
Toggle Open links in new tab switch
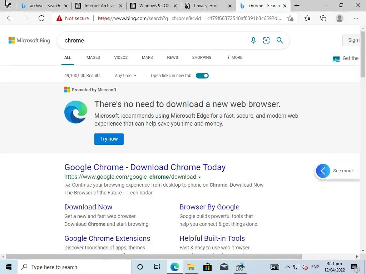[202, 76]
